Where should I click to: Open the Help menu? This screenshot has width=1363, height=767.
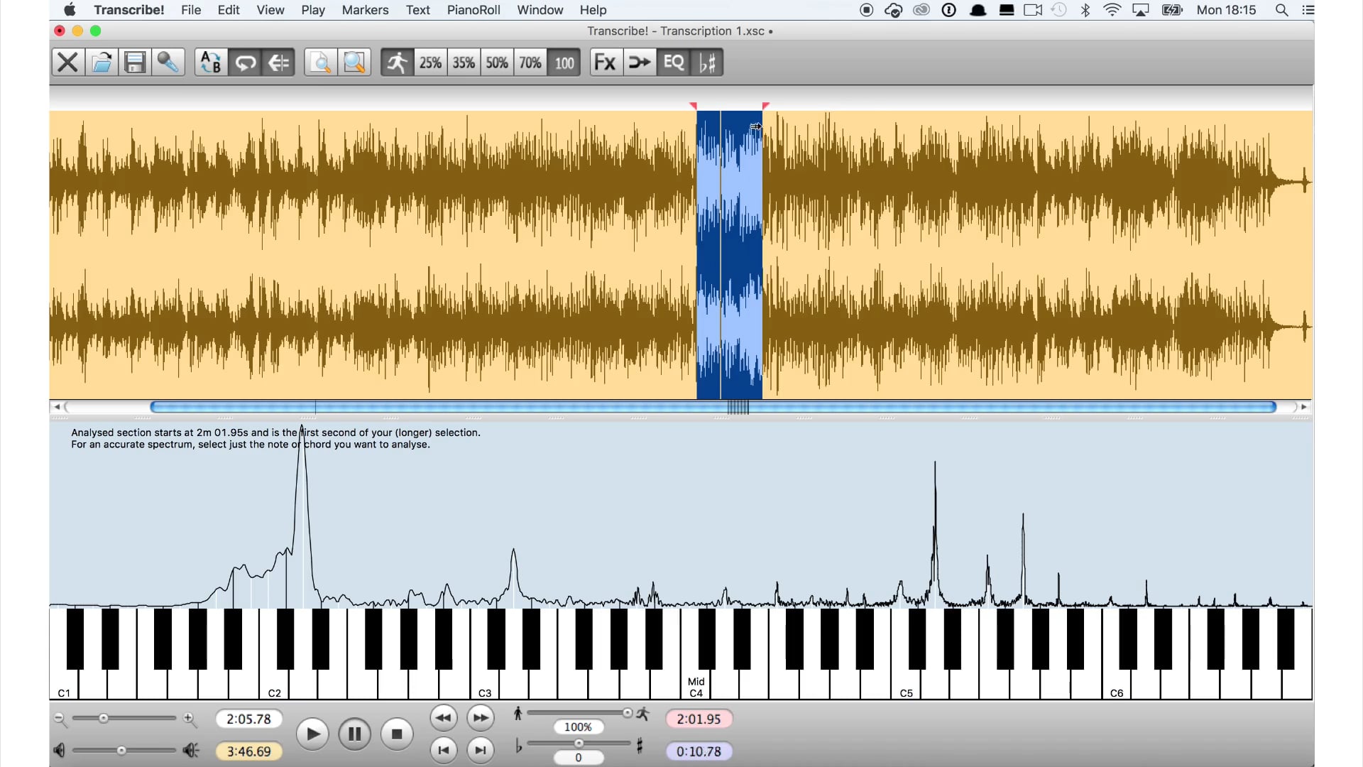(593, 10)
